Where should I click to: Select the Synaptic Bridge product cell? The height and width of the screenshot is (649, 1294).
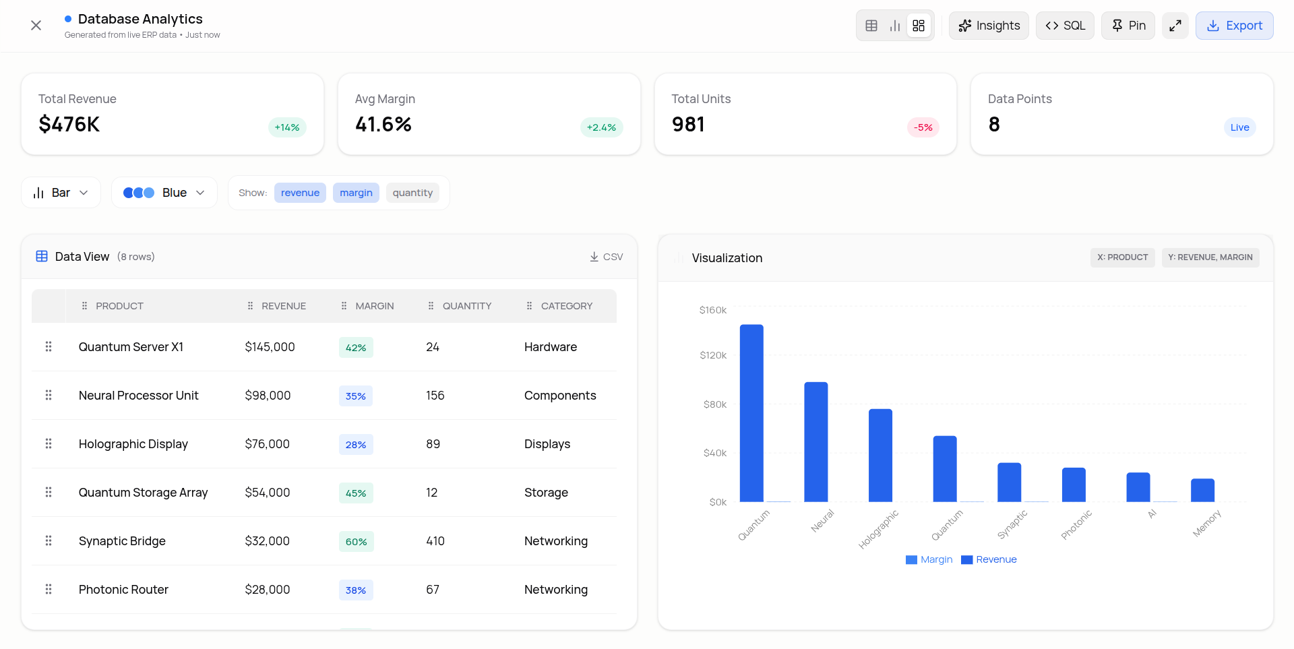click(x=122, y=541)
